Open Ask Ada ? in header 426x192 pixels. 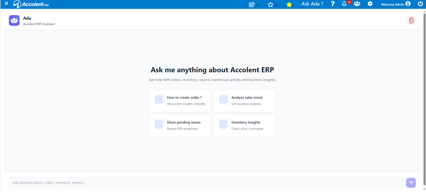pos(312,4)
